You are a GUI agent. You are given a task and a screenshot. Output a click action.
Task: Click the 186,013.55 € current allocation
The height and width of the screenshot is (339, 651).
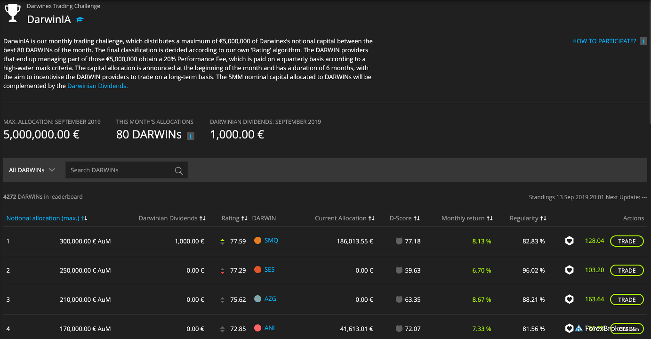tap(355, 242)
